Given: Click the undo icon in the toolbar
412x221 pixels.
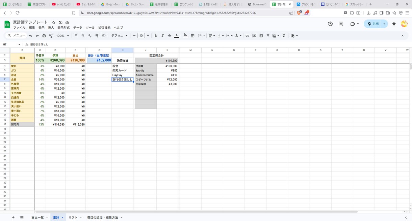Looking at the screenshot, I should 30,36.
